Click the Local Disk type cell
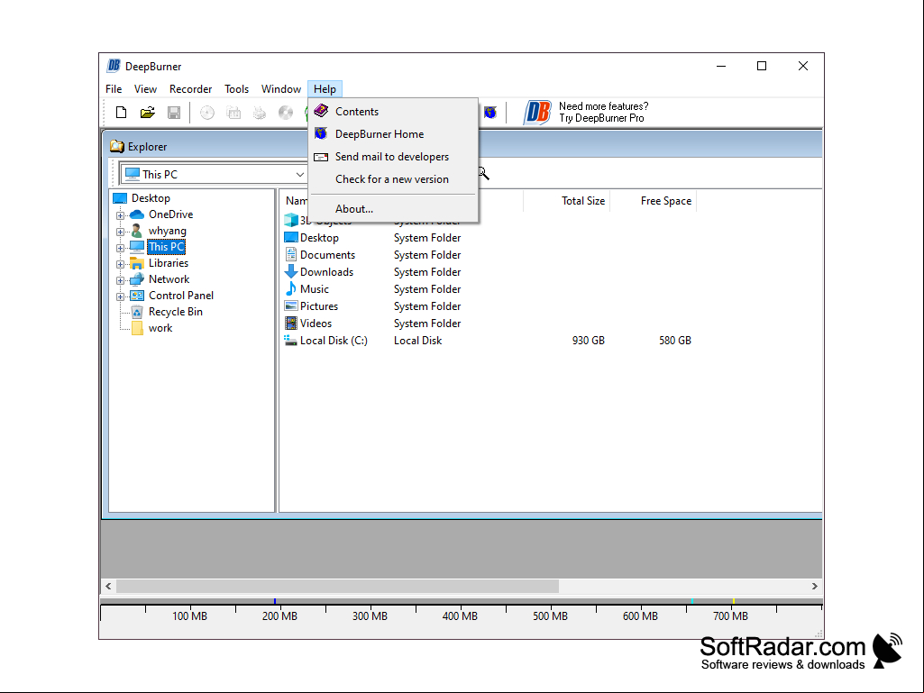The image size is (924, 693). (x=417, y=340)
